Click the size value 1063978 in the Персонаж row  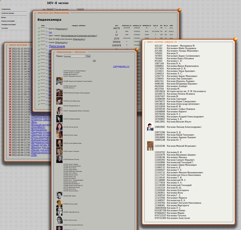(116, 45)
